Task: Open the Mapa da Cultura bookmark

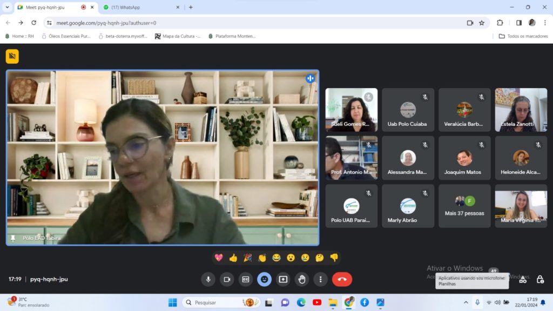Action: (178, 36)
